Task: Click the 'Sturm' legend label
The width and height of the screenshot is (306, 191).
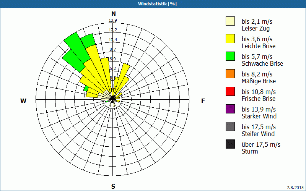Action: [x=250, y=151]
